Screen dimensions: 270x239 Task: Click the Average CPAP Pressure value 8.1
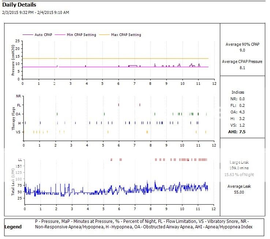(242, 68)
